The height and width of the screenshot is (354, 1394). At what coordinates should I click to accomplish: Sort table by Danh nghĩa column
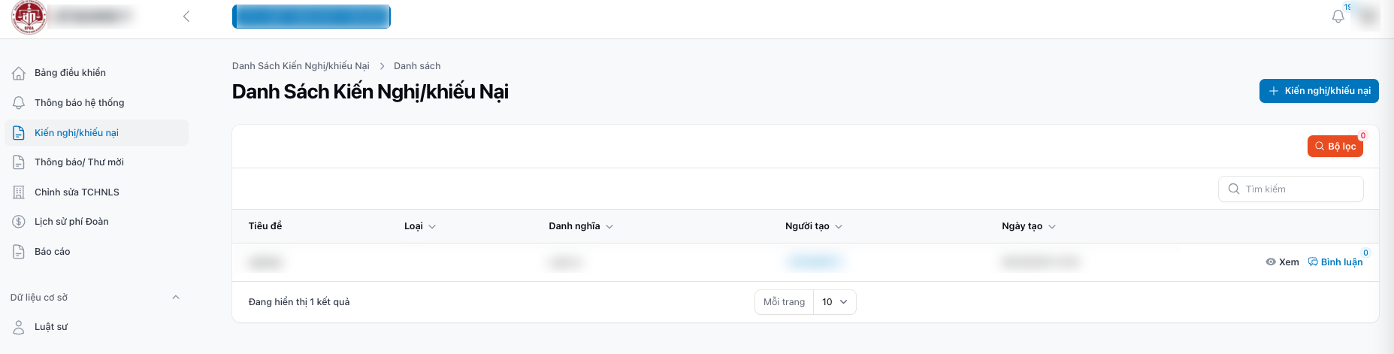click(580, 226)
